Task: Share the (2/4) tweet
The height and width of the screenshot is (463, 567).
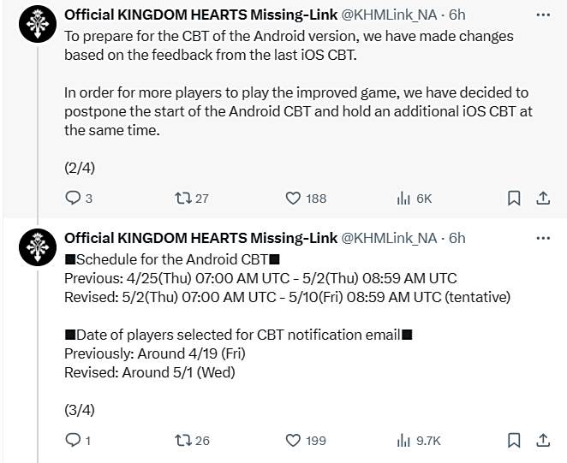Action: click(543, 198)
